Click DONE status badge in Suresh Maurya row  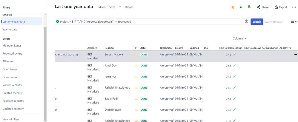coord(144,55)
